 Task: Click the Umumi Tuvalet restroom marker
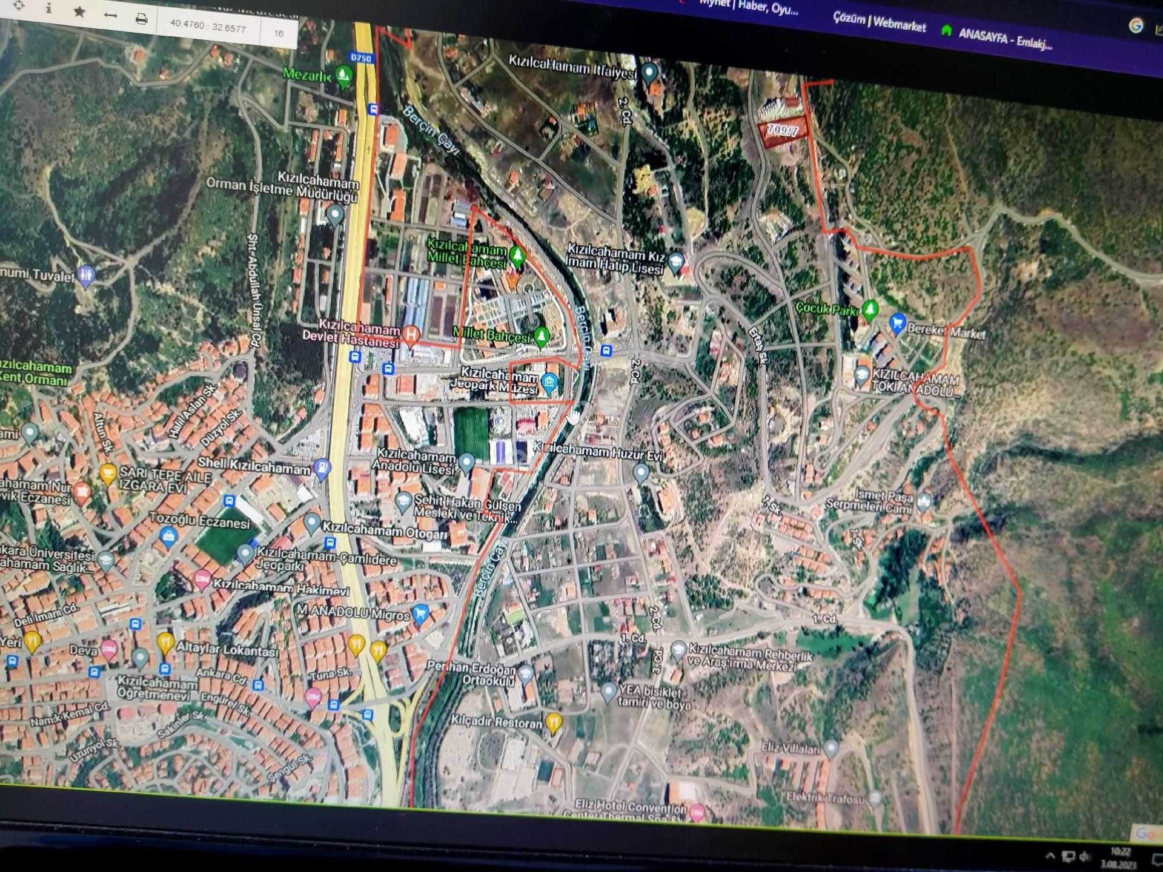(x=86, y=276)
